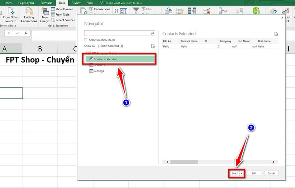Open the Formulas ribbon tab
295x188 pixels.
coord(46,3)
